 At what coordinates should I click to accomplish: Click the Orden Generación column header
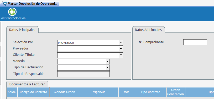[176, 92]
